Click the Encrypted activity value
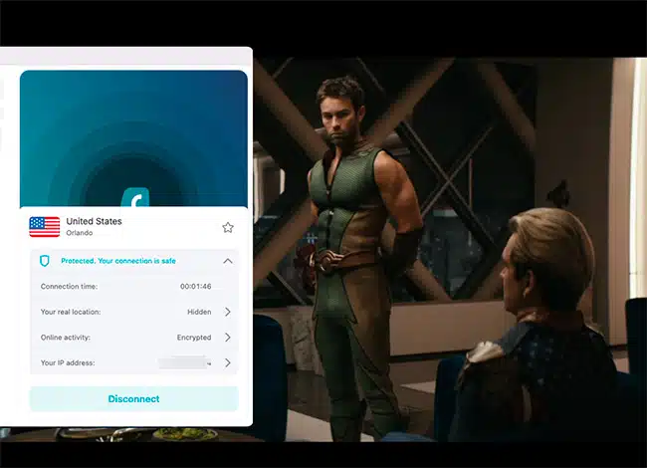The image size is (647, 468). point(194,338)
